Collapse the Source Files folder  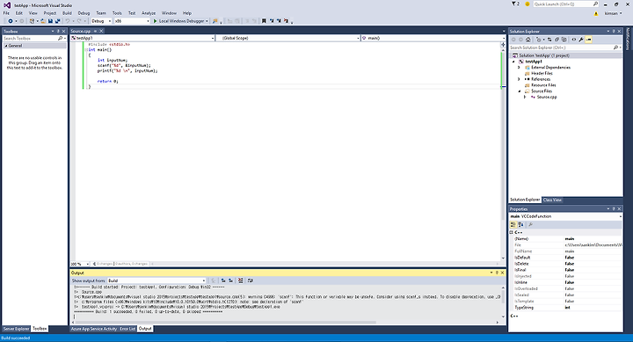tap(520, 91)
